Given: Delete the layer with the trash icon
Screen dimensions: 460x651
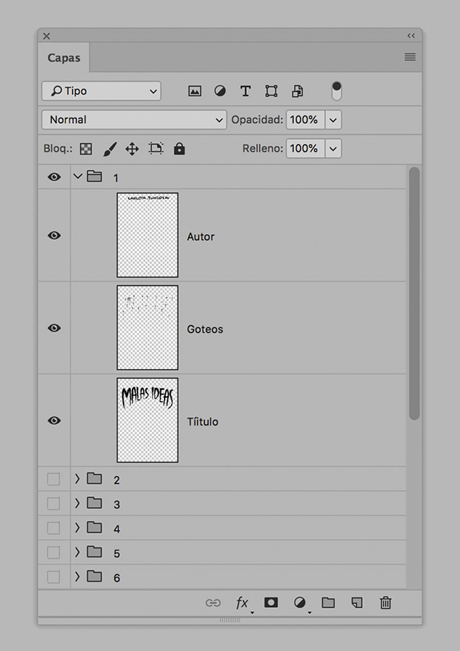Looking at the screenshot, I should click(x=385, y=602).
